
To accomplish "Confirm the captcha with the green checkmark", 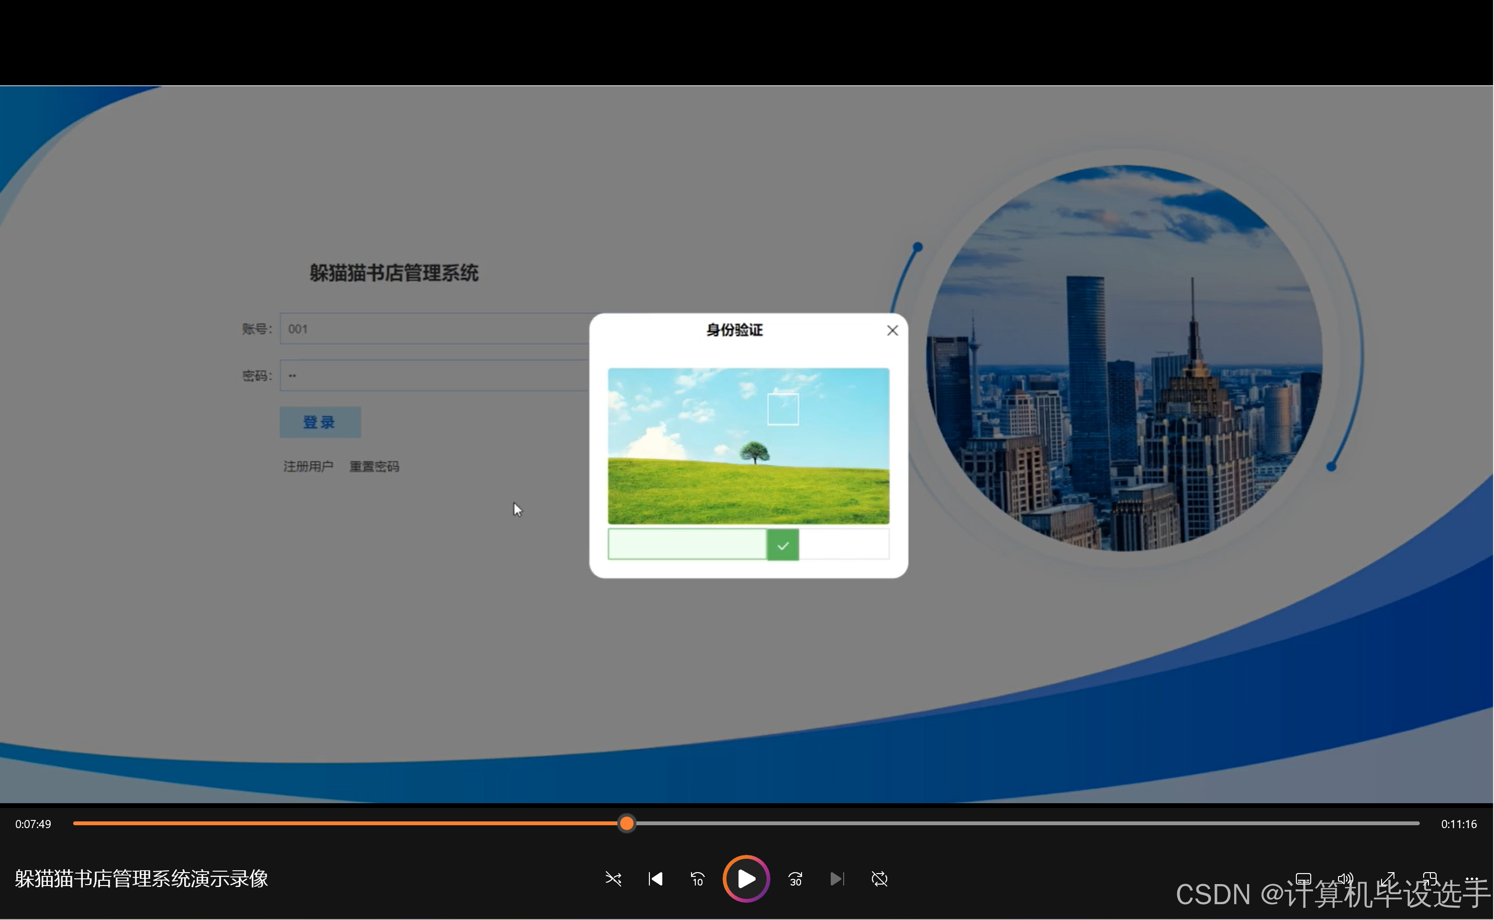I will (782, 545).
